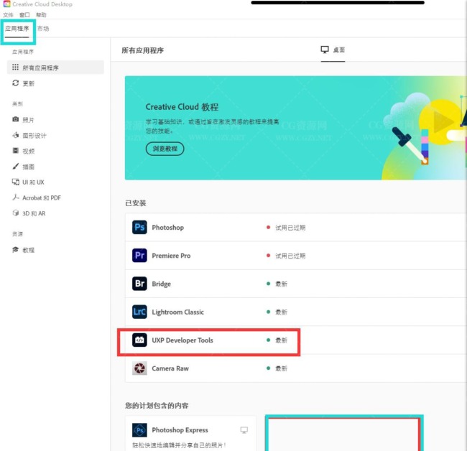Open the UI 和 UX category
The height and width of the screenshot is (451, 467).
click(x=33, y=182)
